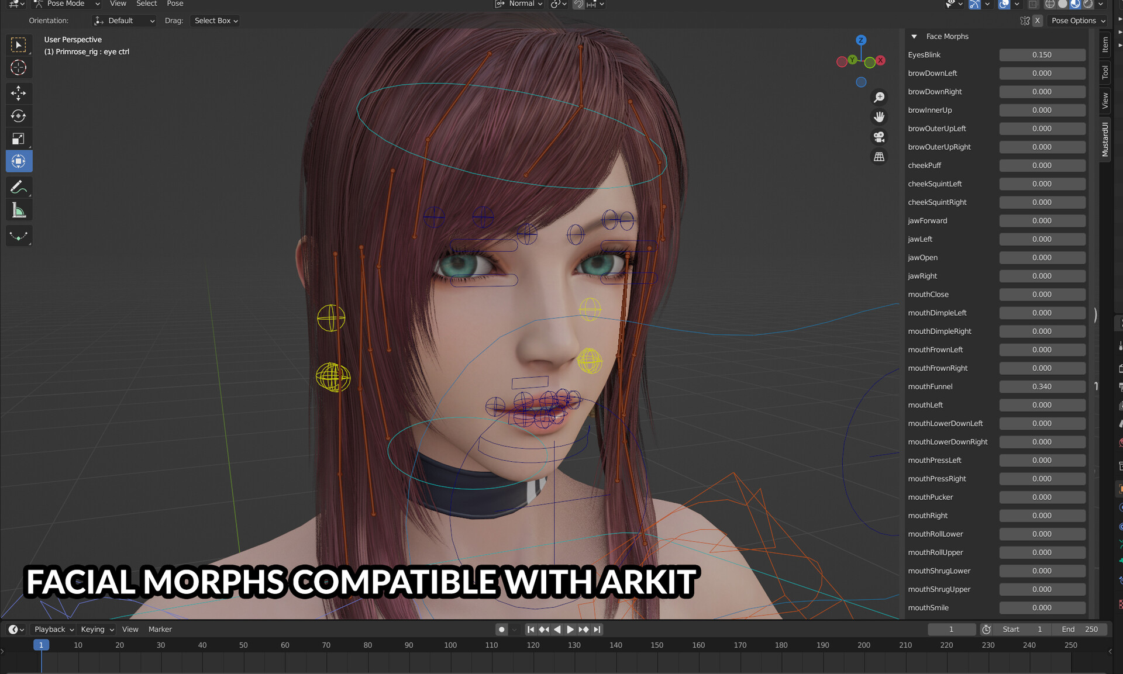
Task: Click the End frame field
Action: tap(1080, 630)
